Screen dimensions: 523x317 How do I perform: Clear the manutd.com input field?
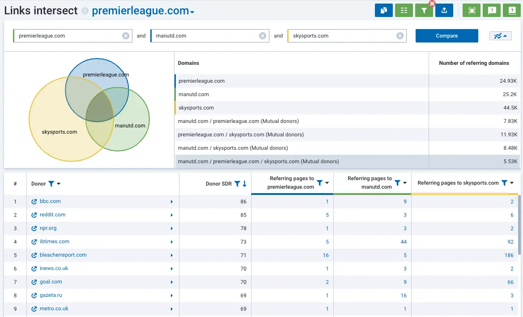(x=263, y=36)
